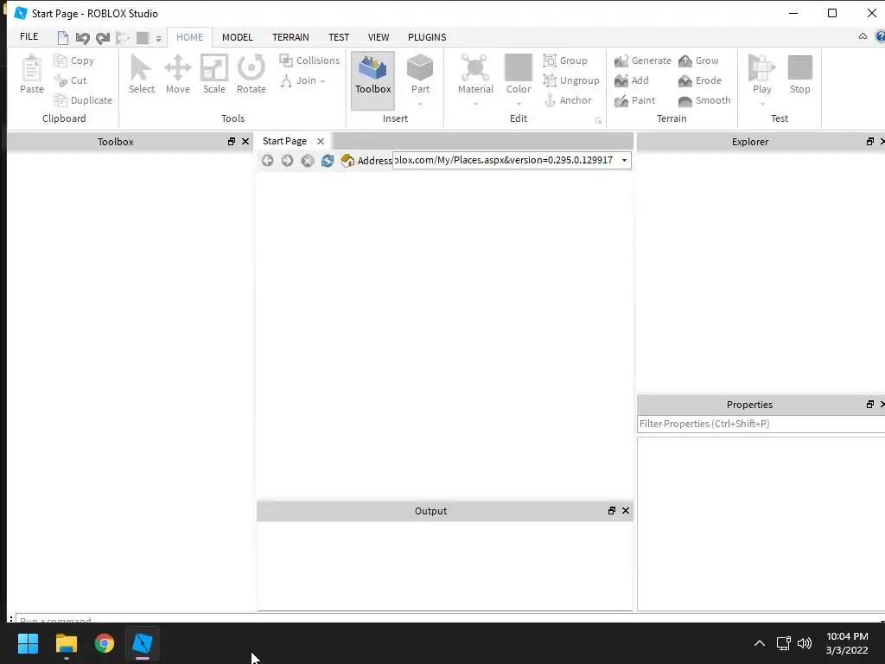Viewport: 885px width, 664px height.
Task: Open the Play mode dropdown arrow
Action: coord(762,104)
